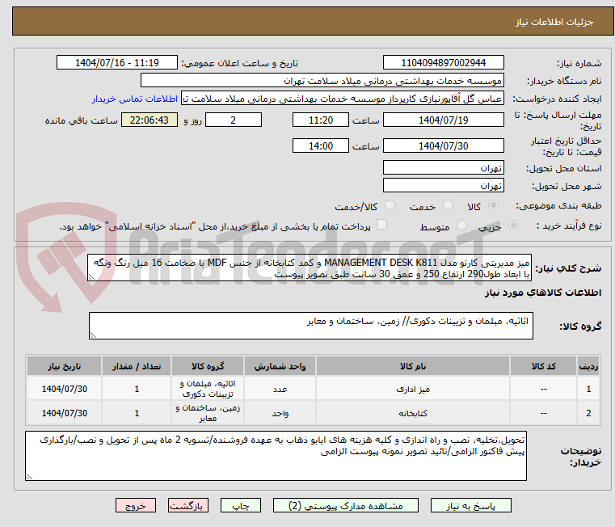Click the 'استان محل تحویل' field
This screenshot has width=615, height=527.
[443, 168]
